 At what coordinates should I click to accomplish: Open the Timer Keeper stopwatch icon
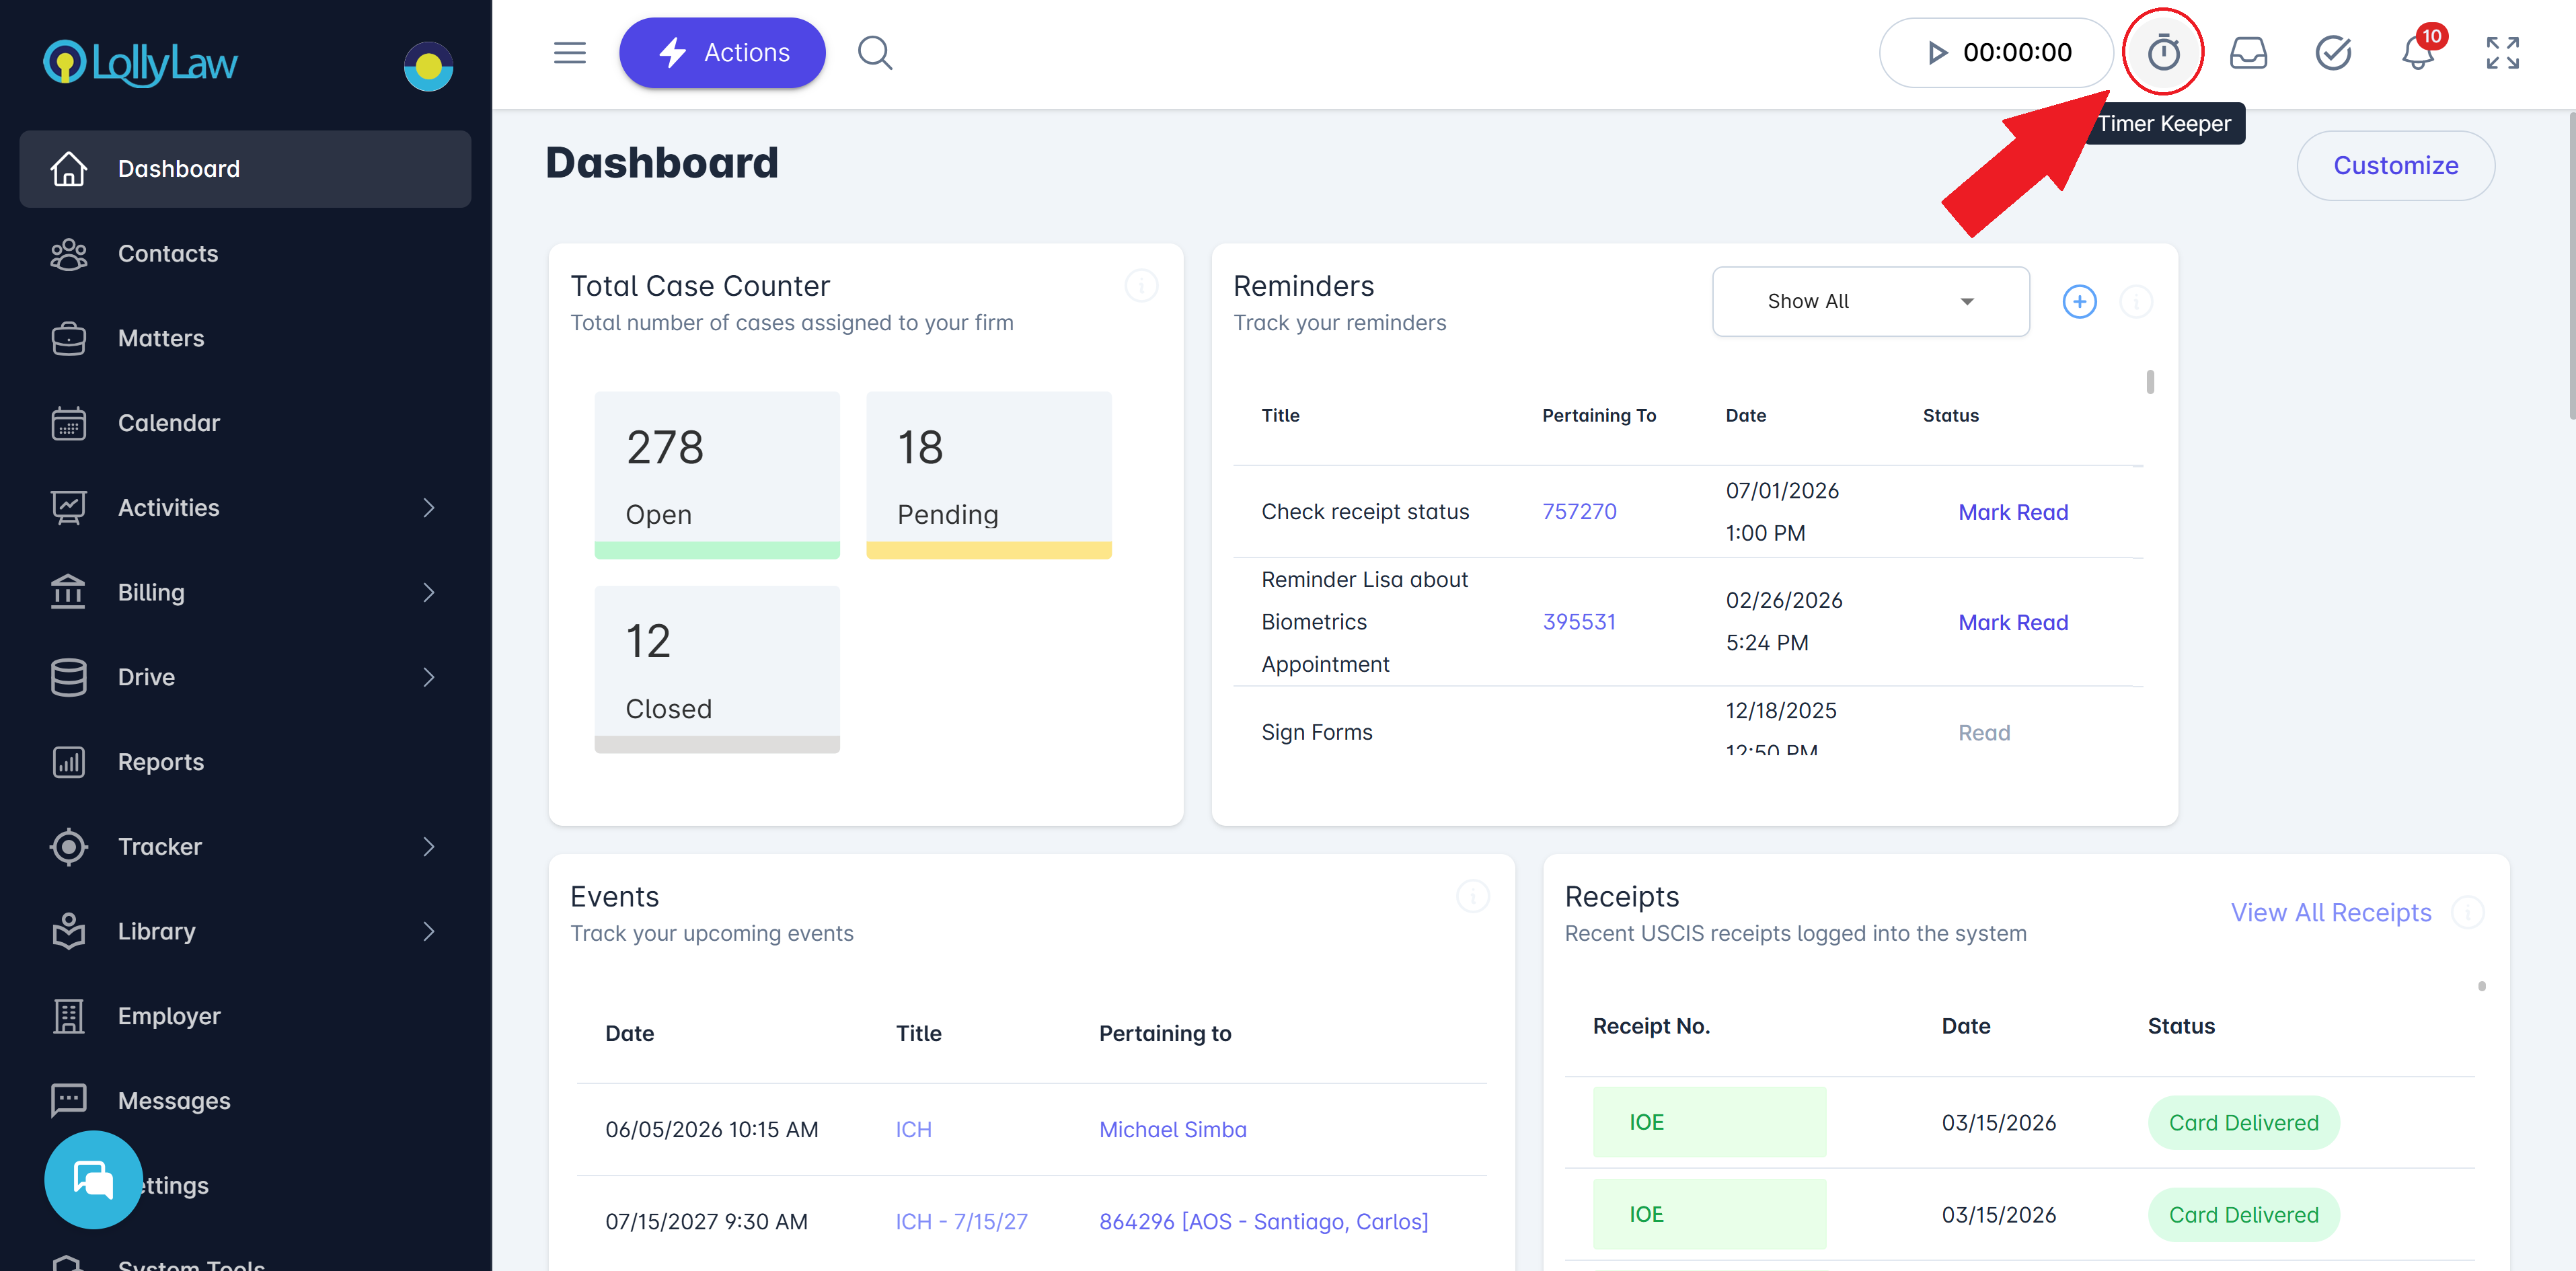point(2163,52)
